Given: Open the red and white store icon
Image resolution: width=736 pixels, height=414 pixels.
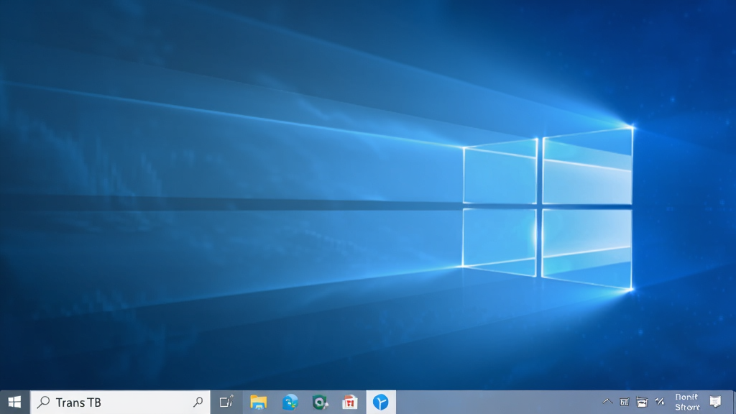Looking at the screenshot, I should coord(350,402).
